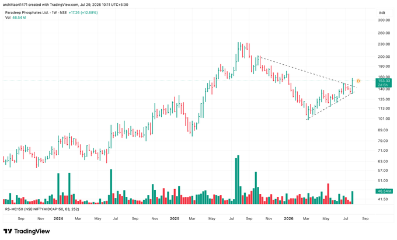Click the 153.33 current price label

(x=384, y=81)
